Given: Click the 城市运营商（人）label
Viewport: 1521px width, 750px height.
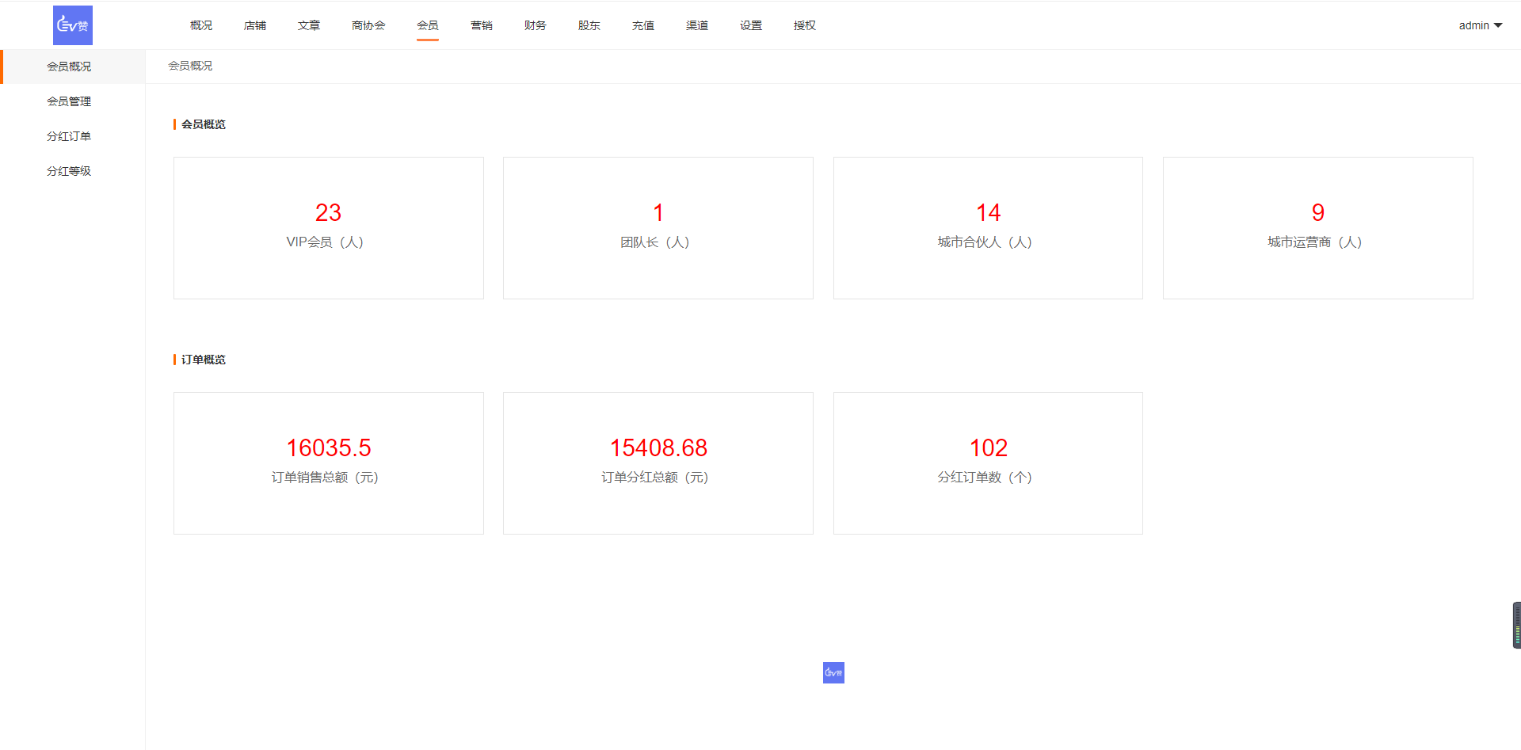Looking at the screenshot, I should point(1315,242).
